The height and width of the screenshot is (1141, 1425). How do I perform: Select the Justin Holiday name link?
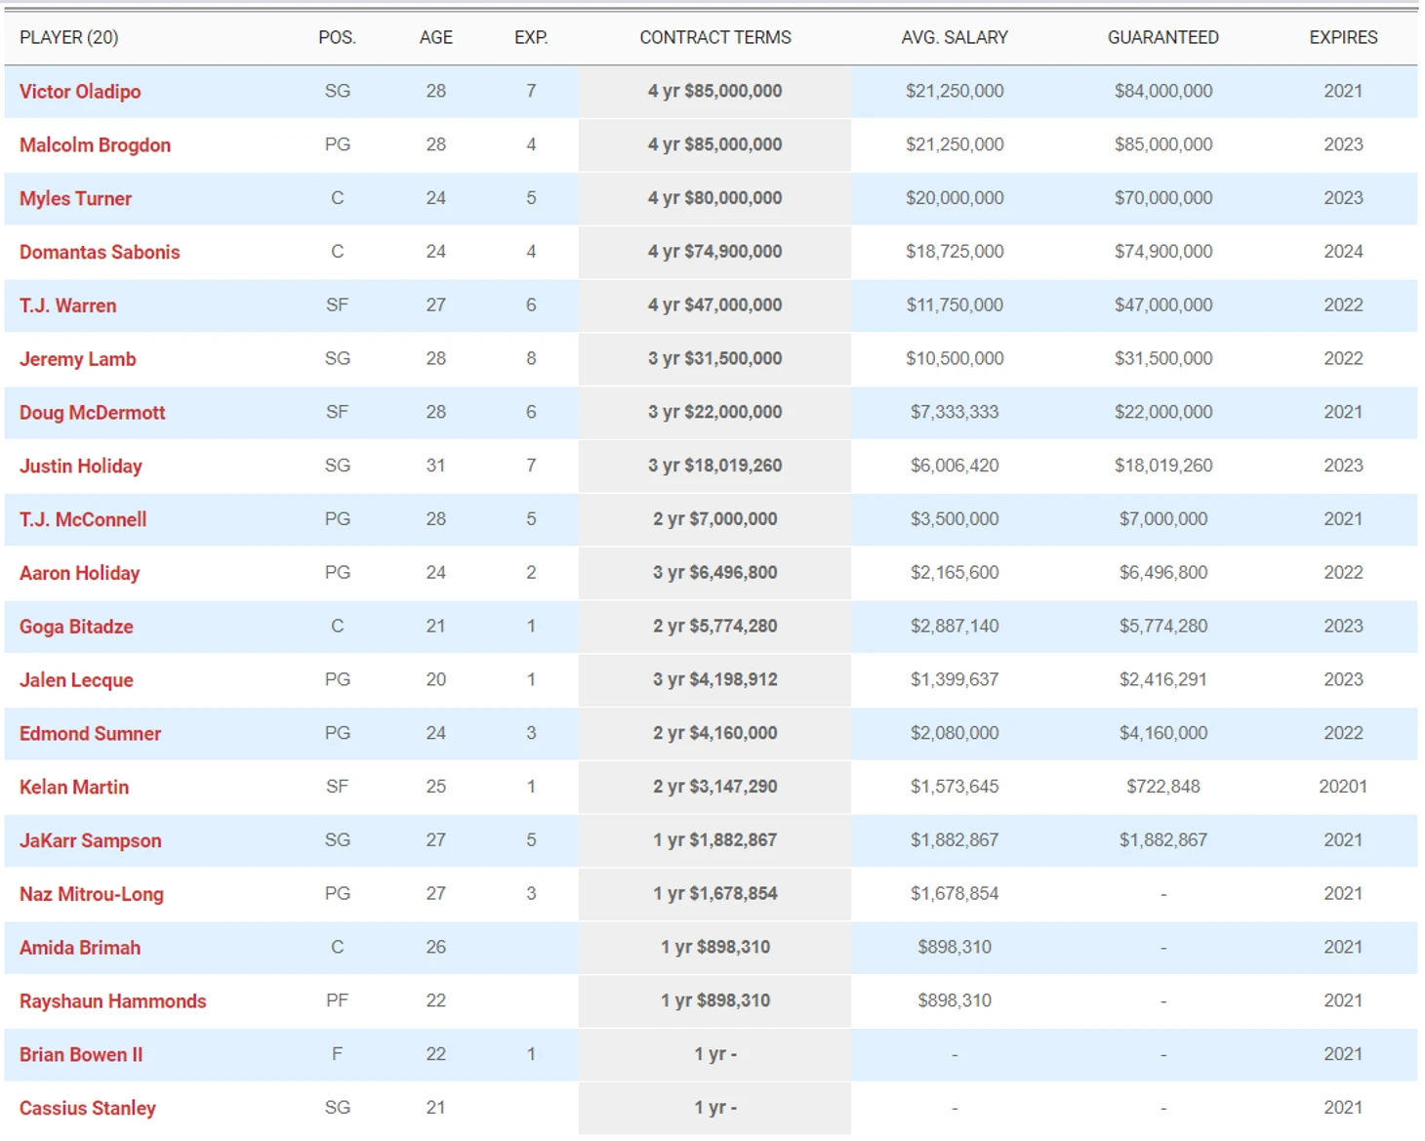coord(81,467)
